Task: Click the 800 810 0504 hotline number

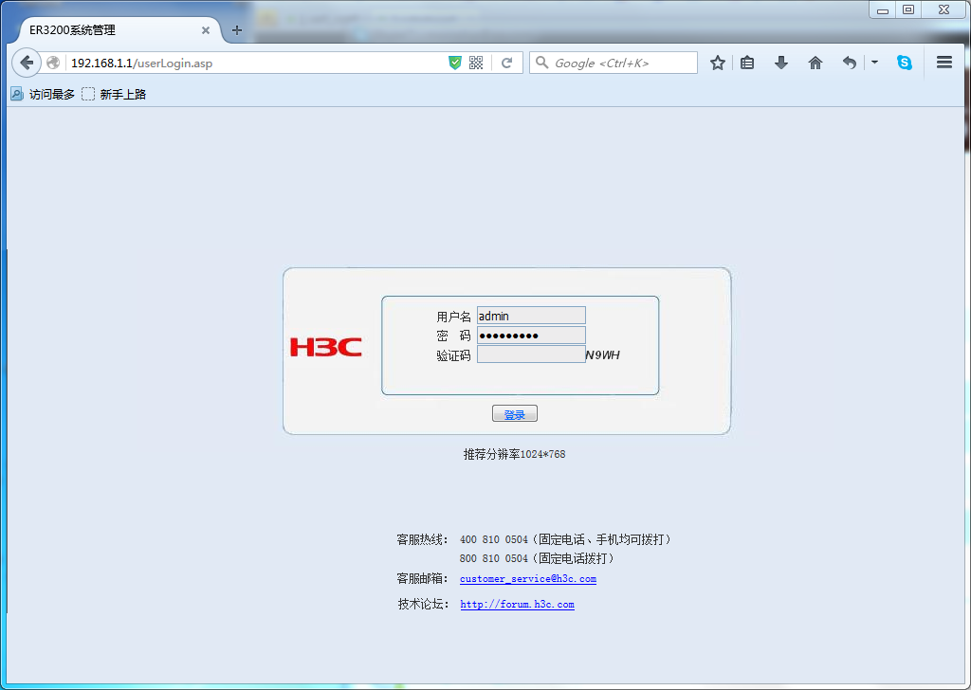Action: click(x=493, y=559)
